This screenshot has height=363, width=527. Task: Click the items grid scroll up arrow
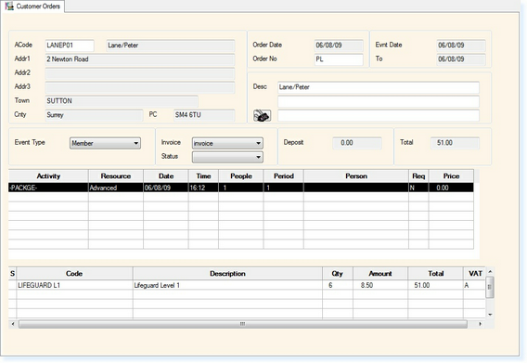point(490,271)
